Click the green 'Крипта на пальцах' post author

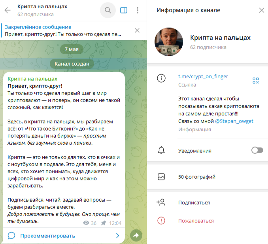(x=32, y=79)
